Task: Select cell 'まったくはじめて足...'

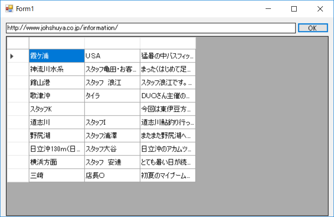Action: [168, 69]
